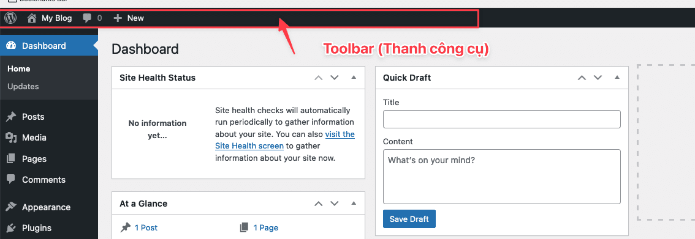Select the Posts pin icon in sidebar
This screenshot has width=695, height=239.
click(11, 117)
